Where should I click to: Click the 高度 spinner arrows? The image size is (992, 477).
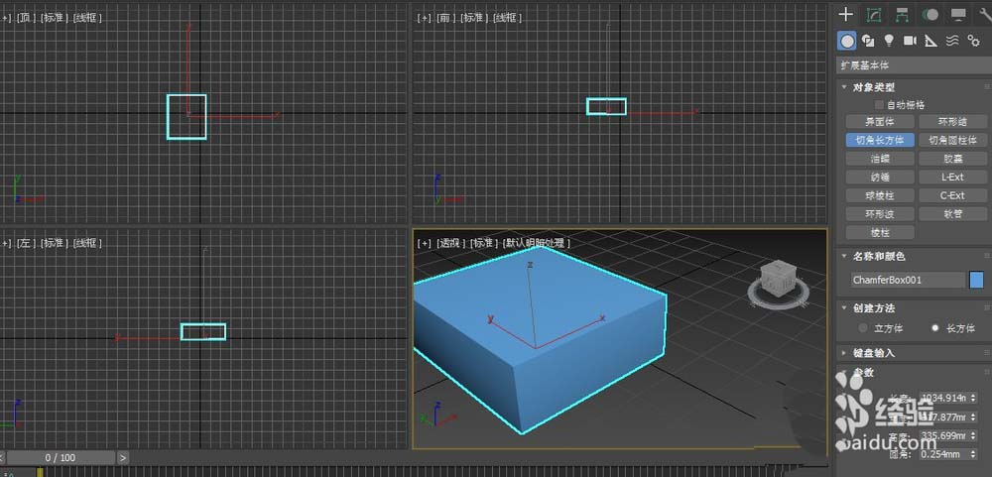point(973,436)
